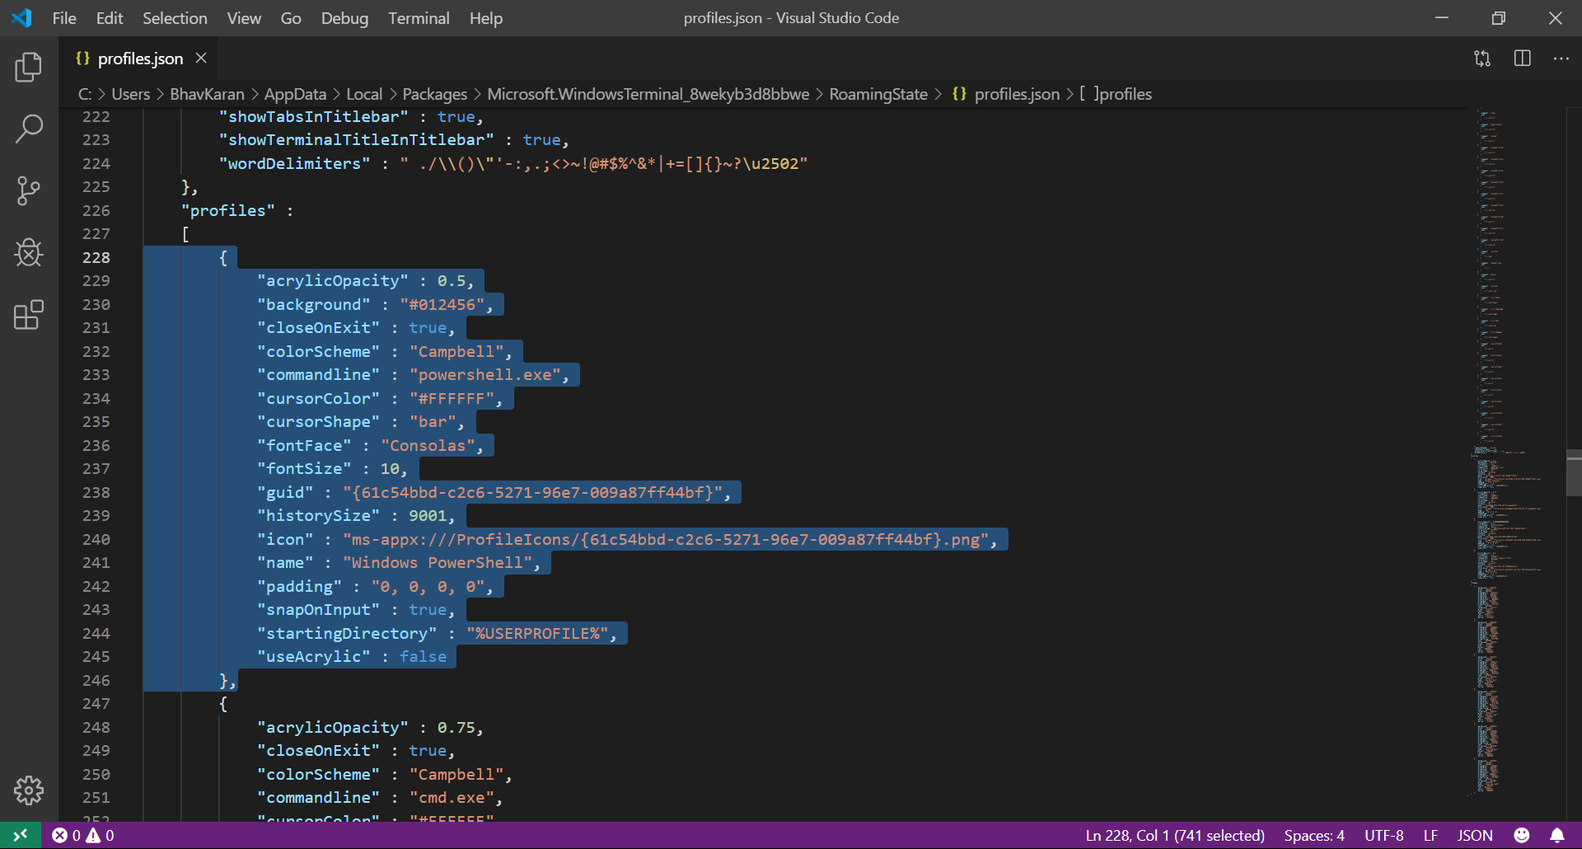Split the editor using the split icon
Viewport: 1582px width, 849px height.
point(1522,59)
